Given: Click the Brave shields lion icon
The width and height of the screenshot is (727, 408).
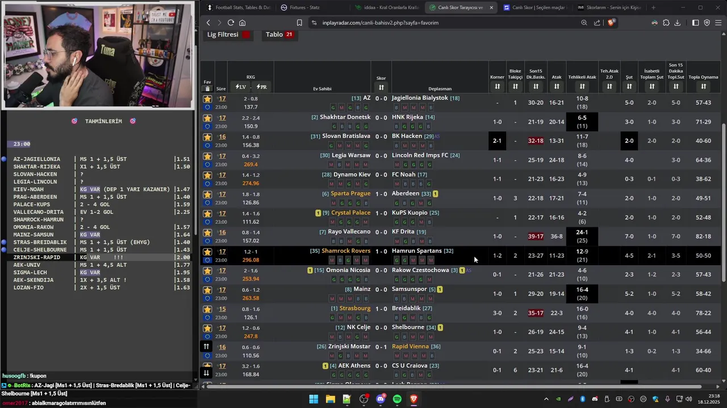Looking at the screenshot, I should pyautogui.click(x=611, y=23).
